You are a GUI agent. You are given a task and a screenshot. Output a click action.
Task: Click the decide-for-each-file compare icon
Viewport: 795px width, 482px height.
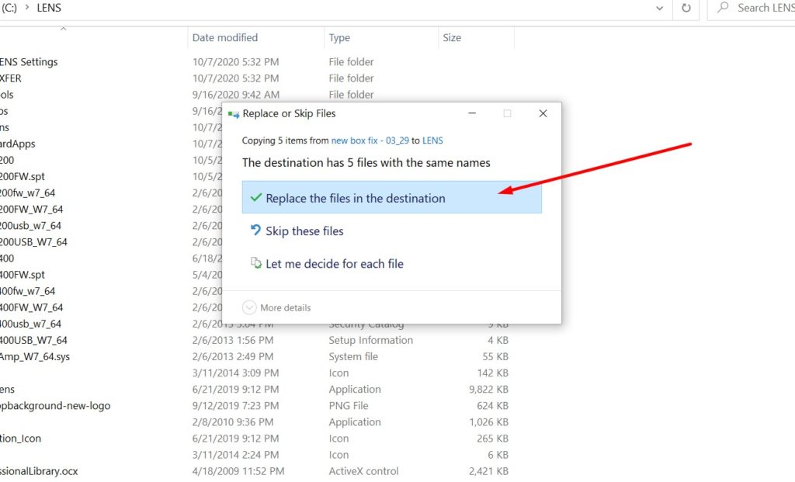tap(255, 263)
